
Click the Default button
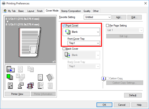pyautogui.click(x=133, y=95)
